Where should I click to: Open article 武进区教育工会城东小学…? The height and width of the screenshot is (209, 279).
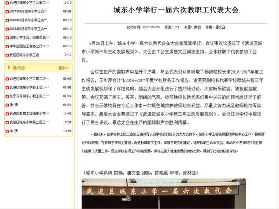[29, 114]
